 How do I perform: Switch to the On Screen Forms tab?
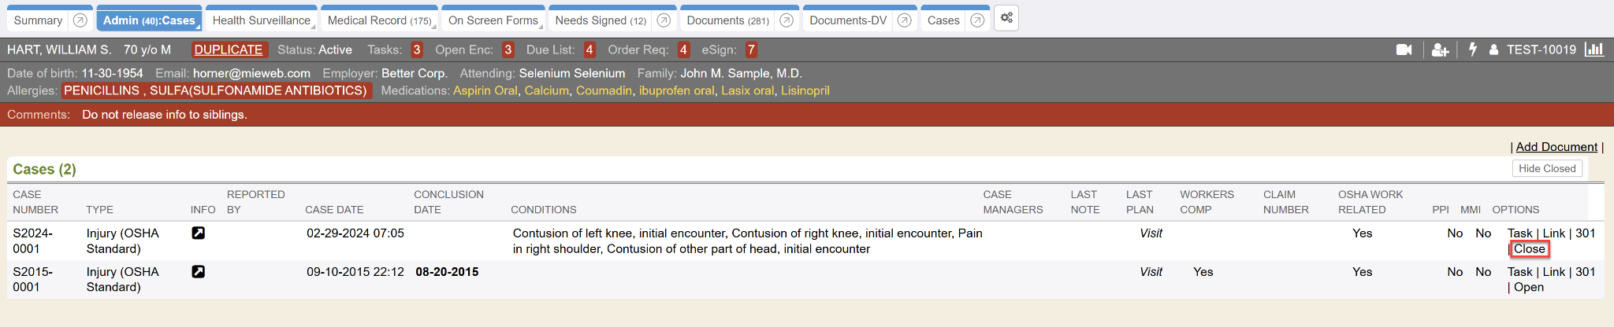(x=493, y=20)
